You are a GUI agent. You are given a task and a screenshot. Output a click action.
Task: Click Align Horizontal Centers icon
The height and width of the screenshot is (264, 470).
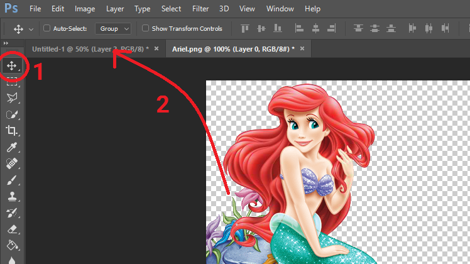[315, 28]
